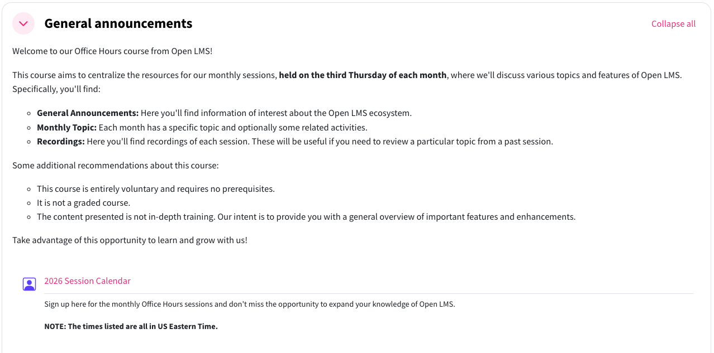
Task: Click the Welcome to our Office Hours sentence
Action: point(112,51)
